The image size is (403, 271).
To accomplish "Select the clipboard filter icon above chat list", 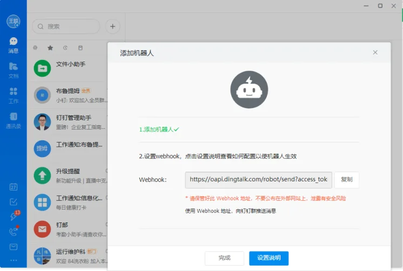I will coord(80,48).
